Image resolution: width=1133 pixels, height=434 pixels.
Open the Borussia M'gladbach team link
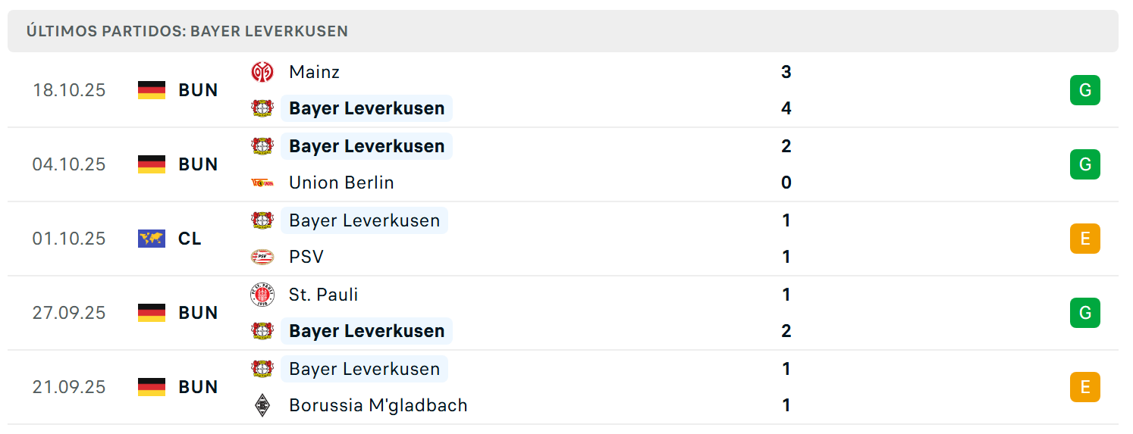[x=378, y=405]
